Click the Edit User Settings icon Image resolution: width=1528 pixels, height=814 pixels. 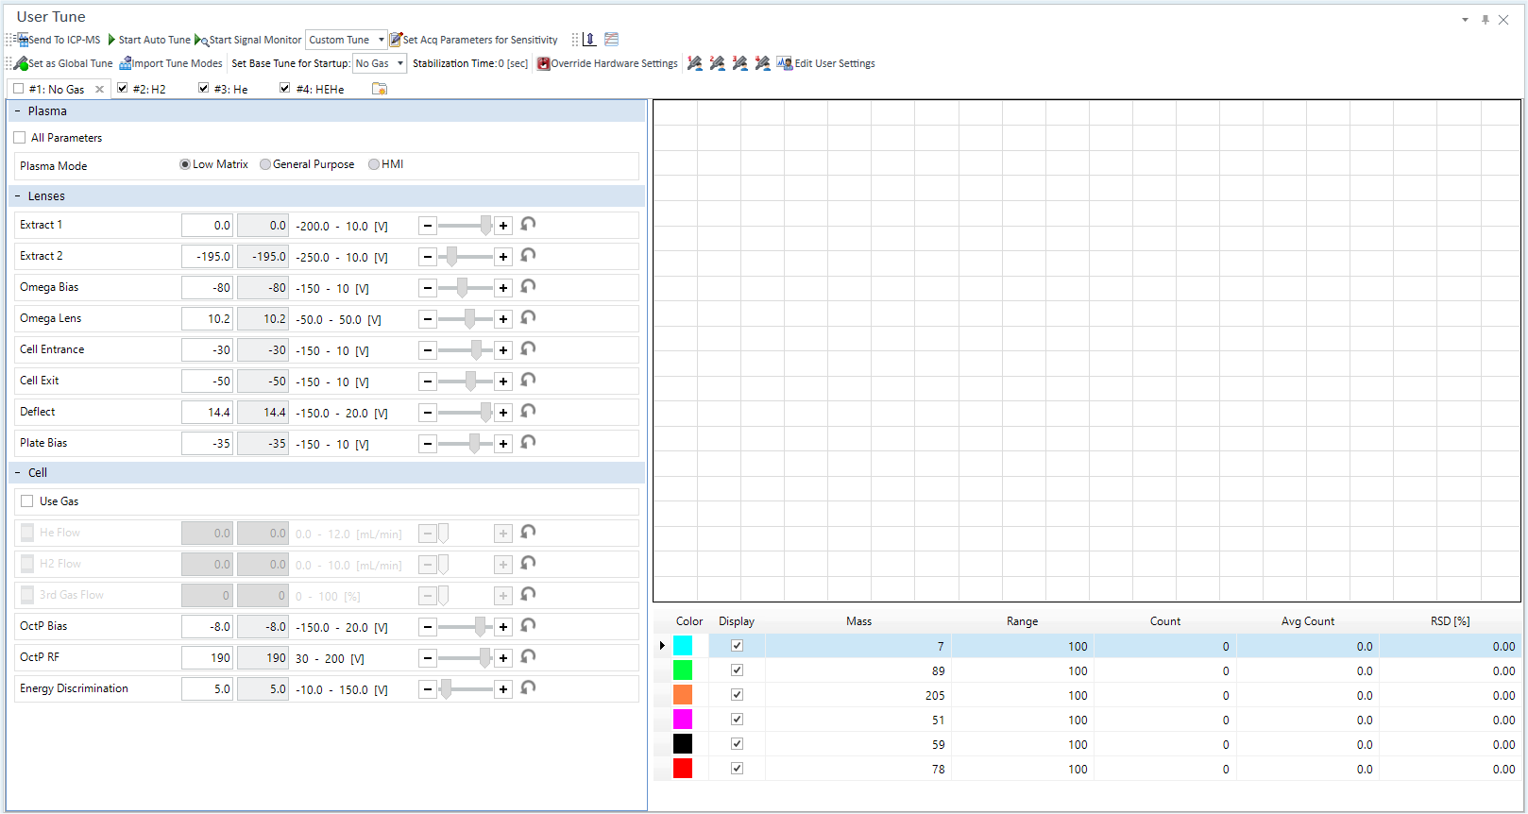click(x=785, y=63)
